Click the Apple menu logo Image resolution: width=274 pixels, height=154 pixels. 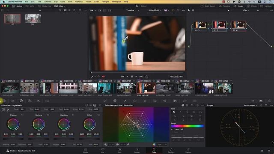click(4, 2)
